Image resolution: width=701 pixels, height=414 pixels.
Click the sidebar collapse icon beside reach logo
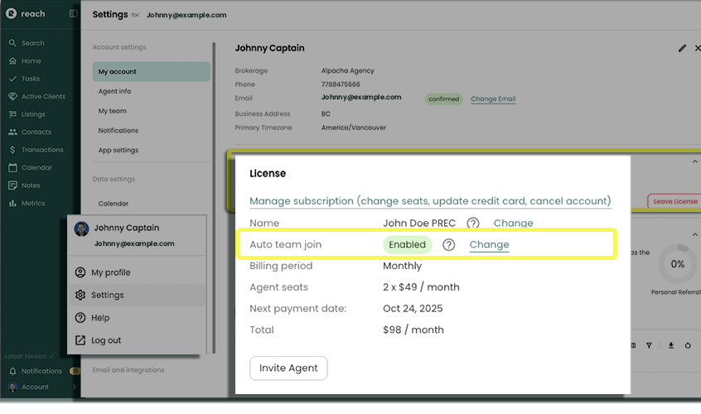click(x=73, y=14)
